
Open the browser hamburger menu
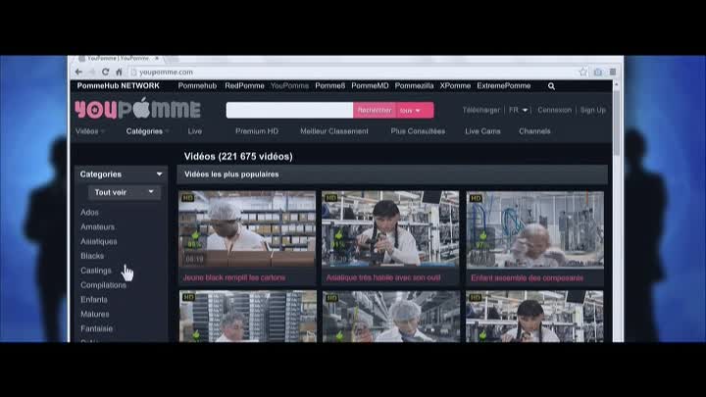tap(613, 72)
